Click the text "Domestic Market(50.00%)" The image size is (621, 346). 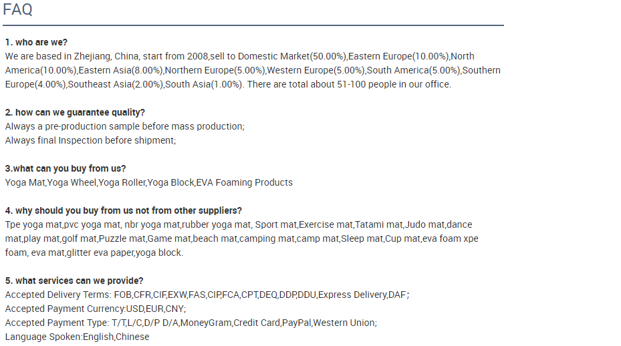pos(292,56)
